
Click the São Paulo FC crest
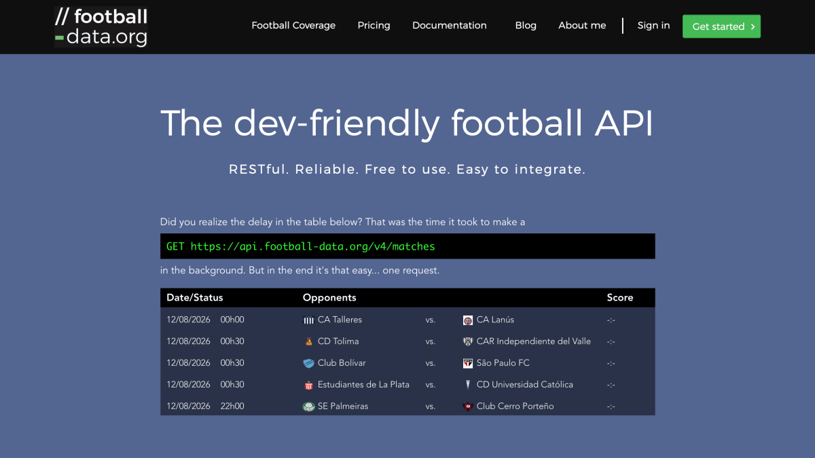pyautogui.click(x=468, y=363)
